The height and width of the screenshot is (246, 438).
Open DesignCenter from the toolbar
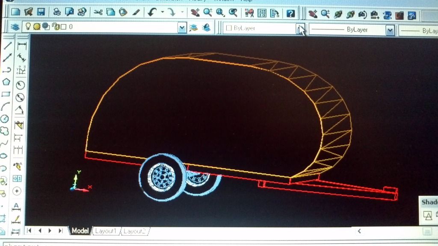(262, 13)
